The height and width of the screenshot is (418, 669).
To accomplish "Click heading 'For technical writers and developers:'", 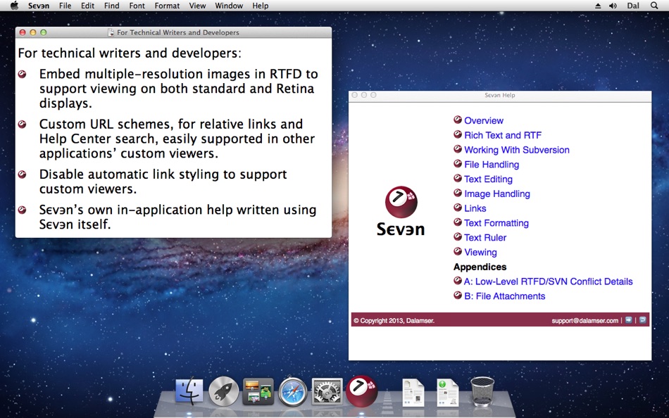I will [130, 53].
